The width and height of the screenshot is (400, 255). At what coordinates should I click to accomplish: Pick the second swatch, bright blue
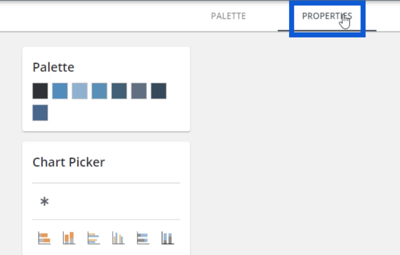(60, 91)
